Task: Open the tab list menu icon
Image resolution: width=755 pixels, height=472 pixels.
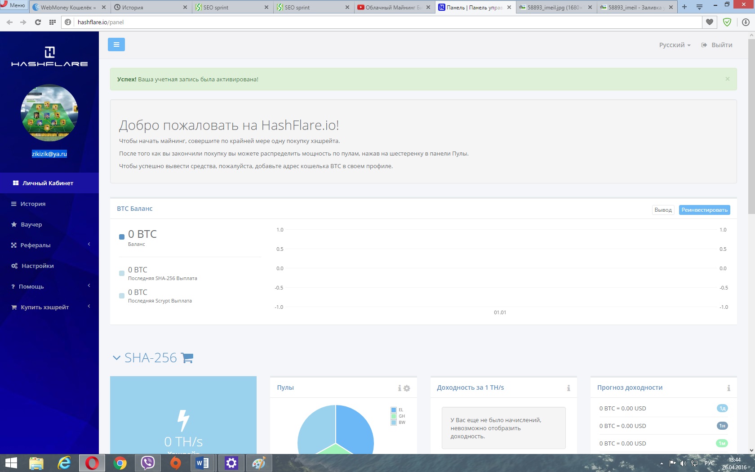Action: pos(699,7)
